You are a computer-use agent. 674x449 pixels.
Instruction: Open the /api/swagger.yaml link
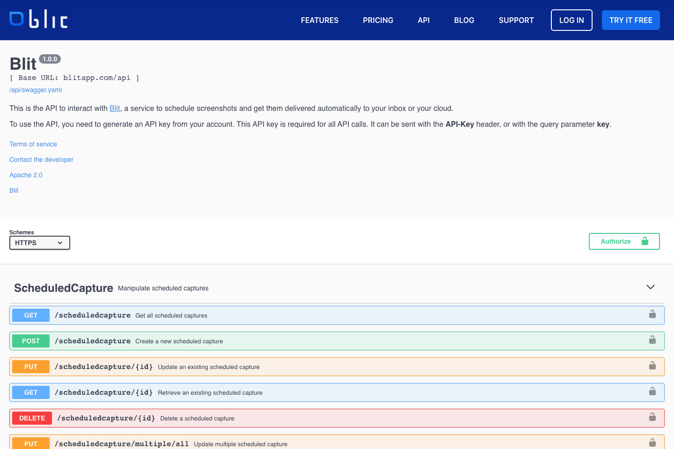click(35, 89)
